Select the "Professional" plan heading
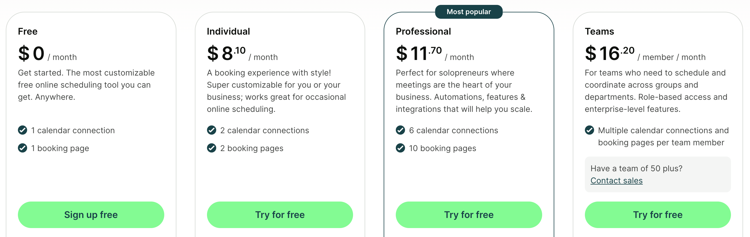Screen dimensions: 750x237 [x=423, y=31]
